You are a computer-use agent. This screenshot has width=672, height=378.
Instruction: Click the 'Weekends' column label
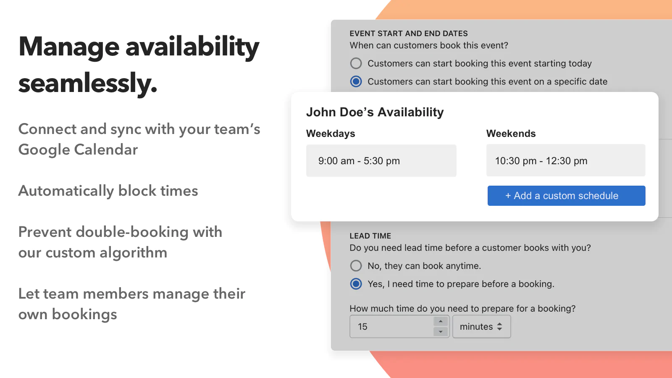tap(511, 134)
